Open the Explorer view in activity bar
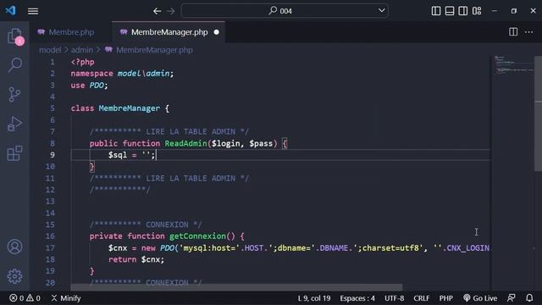 tap(14, 36)
